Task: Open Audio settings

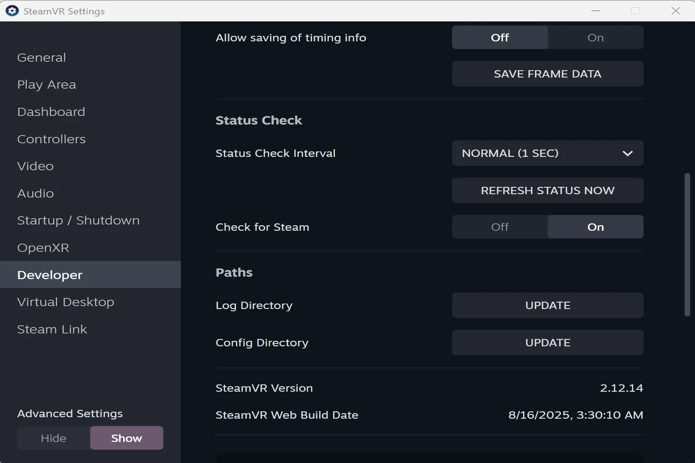Action: pyautogui.click(x=90, y=193)
